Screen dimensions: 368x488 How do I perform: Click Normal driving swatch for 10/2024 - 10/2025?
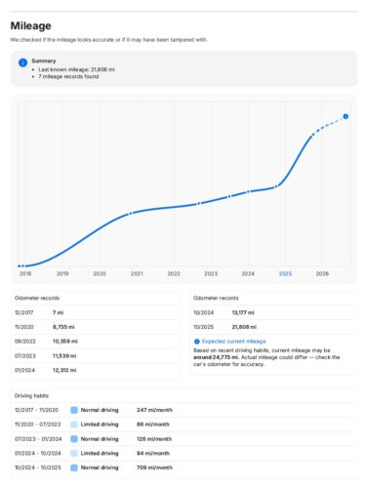[x=74, y=468]
